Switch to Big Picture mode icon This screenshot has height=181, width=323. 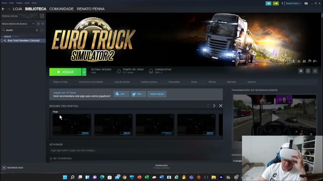[306, 4]
